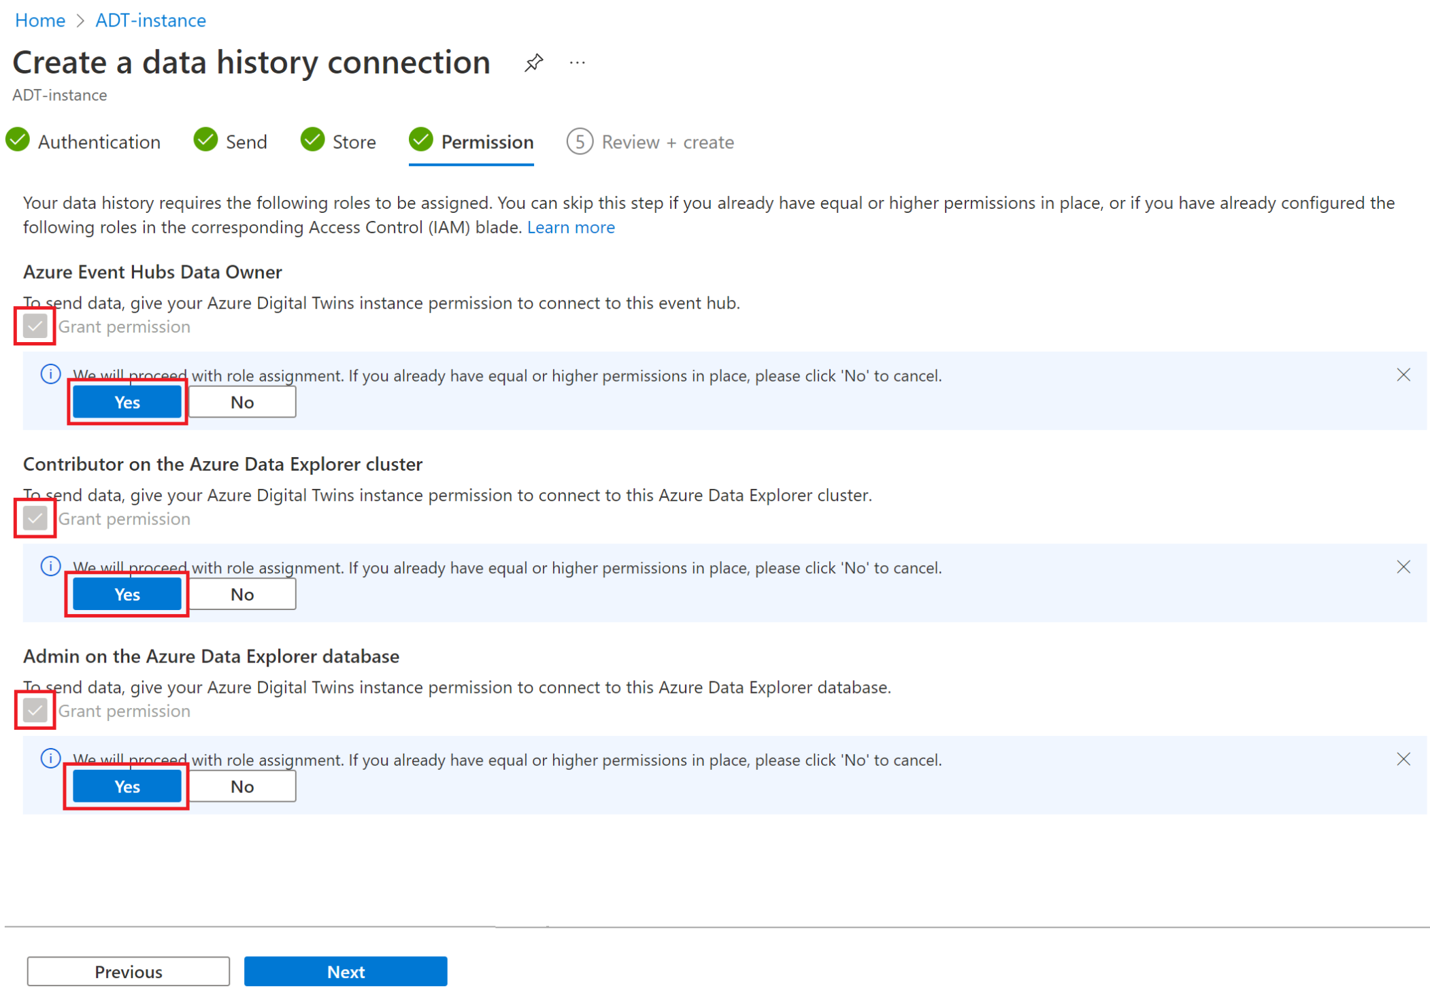Pin the data history connection page
Image resolution: width=1430 pixels, height=995 pixels.
(x=533, y=63)
